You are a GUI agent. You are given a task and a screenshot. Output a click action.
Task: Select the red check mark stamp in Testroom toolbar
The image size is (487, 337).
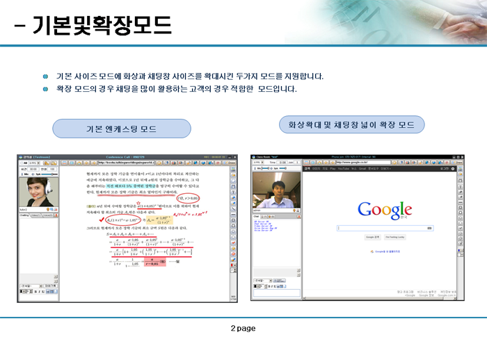coord(233,243)
